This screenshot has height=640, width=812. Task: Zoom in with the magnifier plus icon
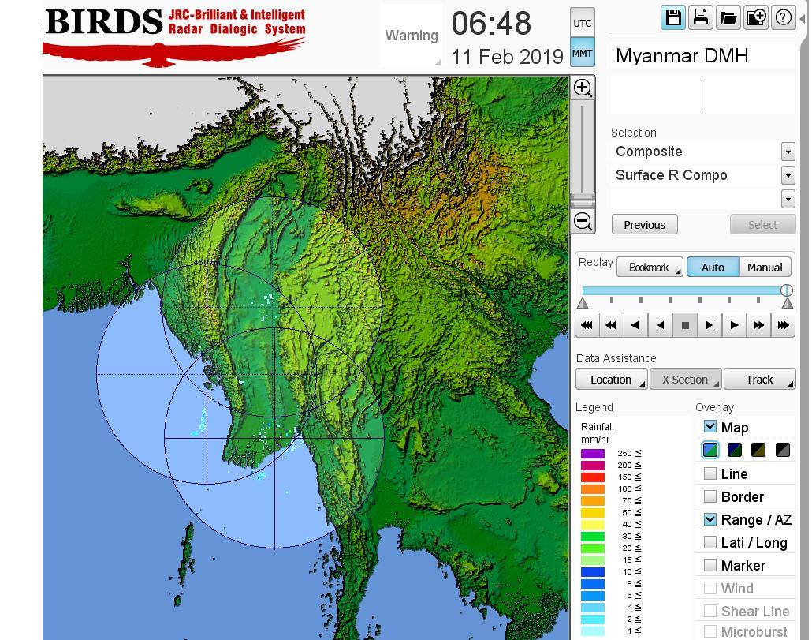pyautogui.click(x=583, y=88)
